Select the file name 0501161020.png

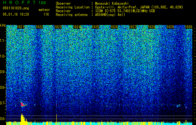coord(16,8)
